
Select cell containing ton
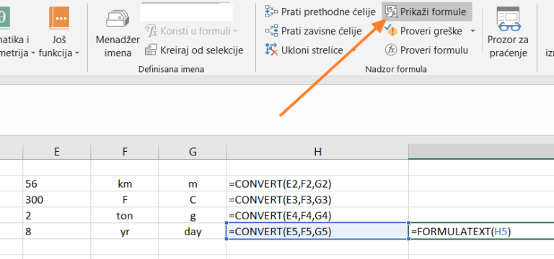[x=124, y=215]
